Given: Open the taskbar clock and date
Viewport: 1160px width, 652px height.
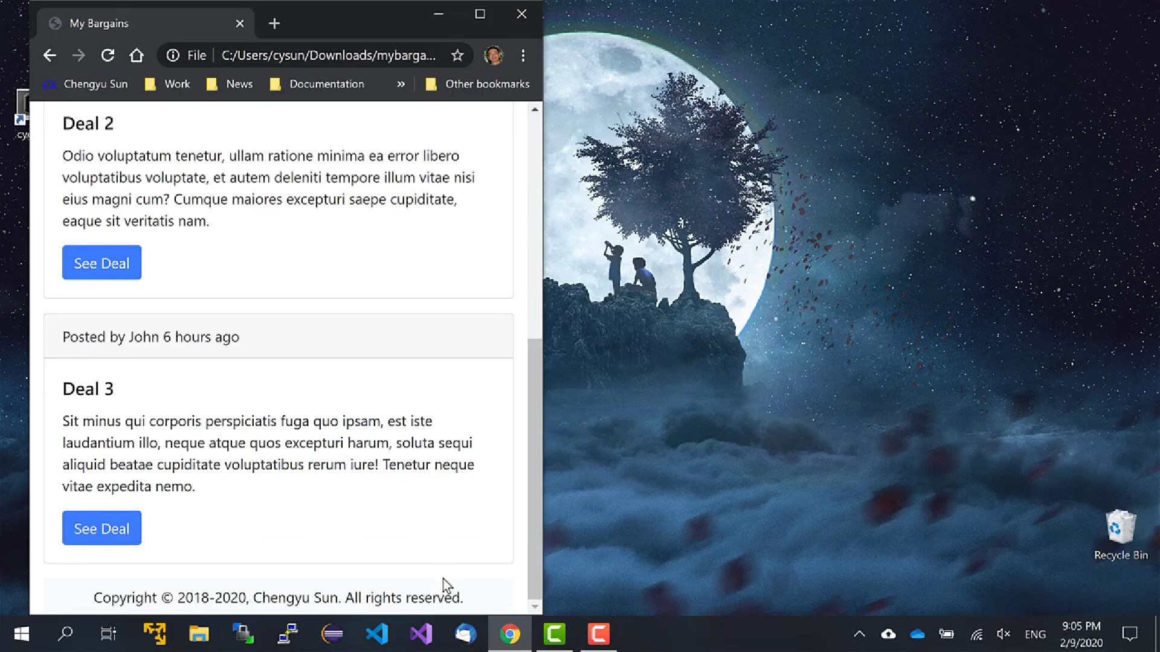Looking at the screenshot, I should point(1081,634).
